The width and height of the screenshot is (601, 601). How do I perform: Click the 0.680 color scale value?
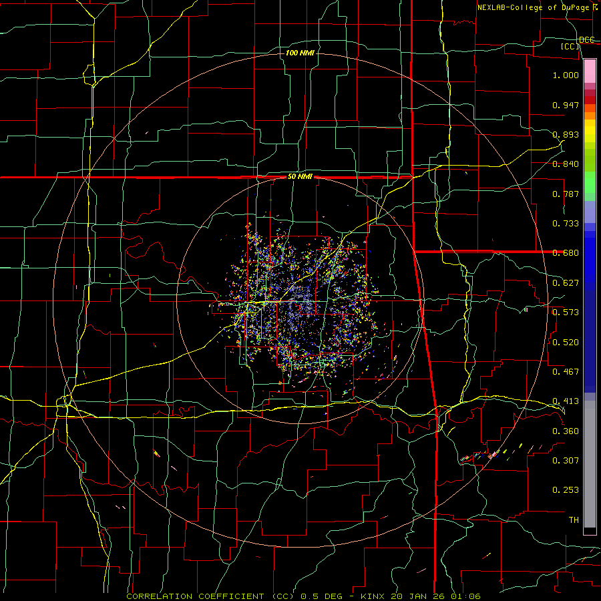point(566,253)
